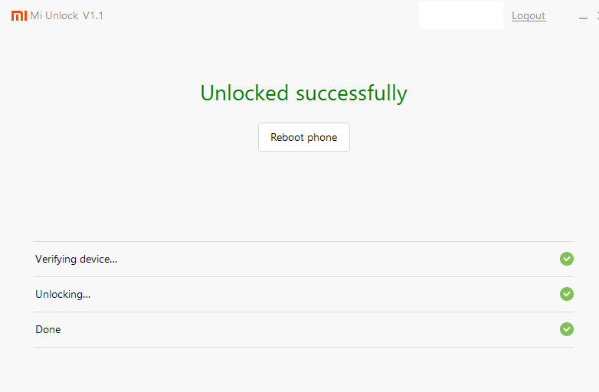599x392 pixels.
Task: Close the Mi Unlock window
Action: [x=597, y=15]
